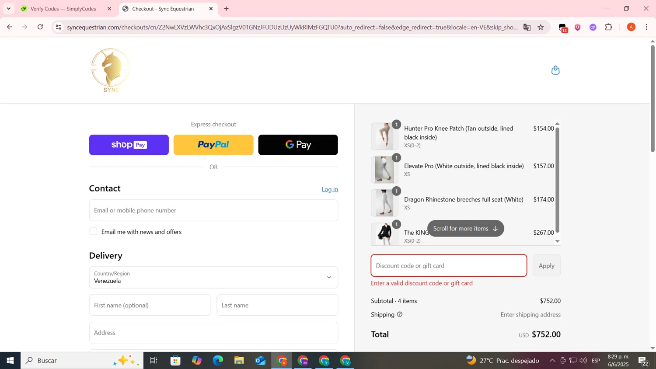This screenshot has width=656, height=369.
Task: Open the Extensions puzzle piece menu
Action: 609,27
